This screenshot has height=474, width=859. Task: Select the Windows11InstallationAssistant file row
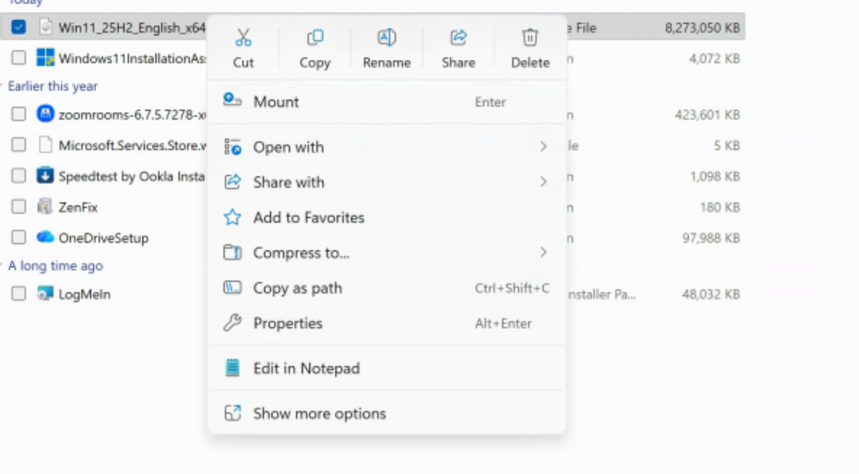tap(373, 58)
